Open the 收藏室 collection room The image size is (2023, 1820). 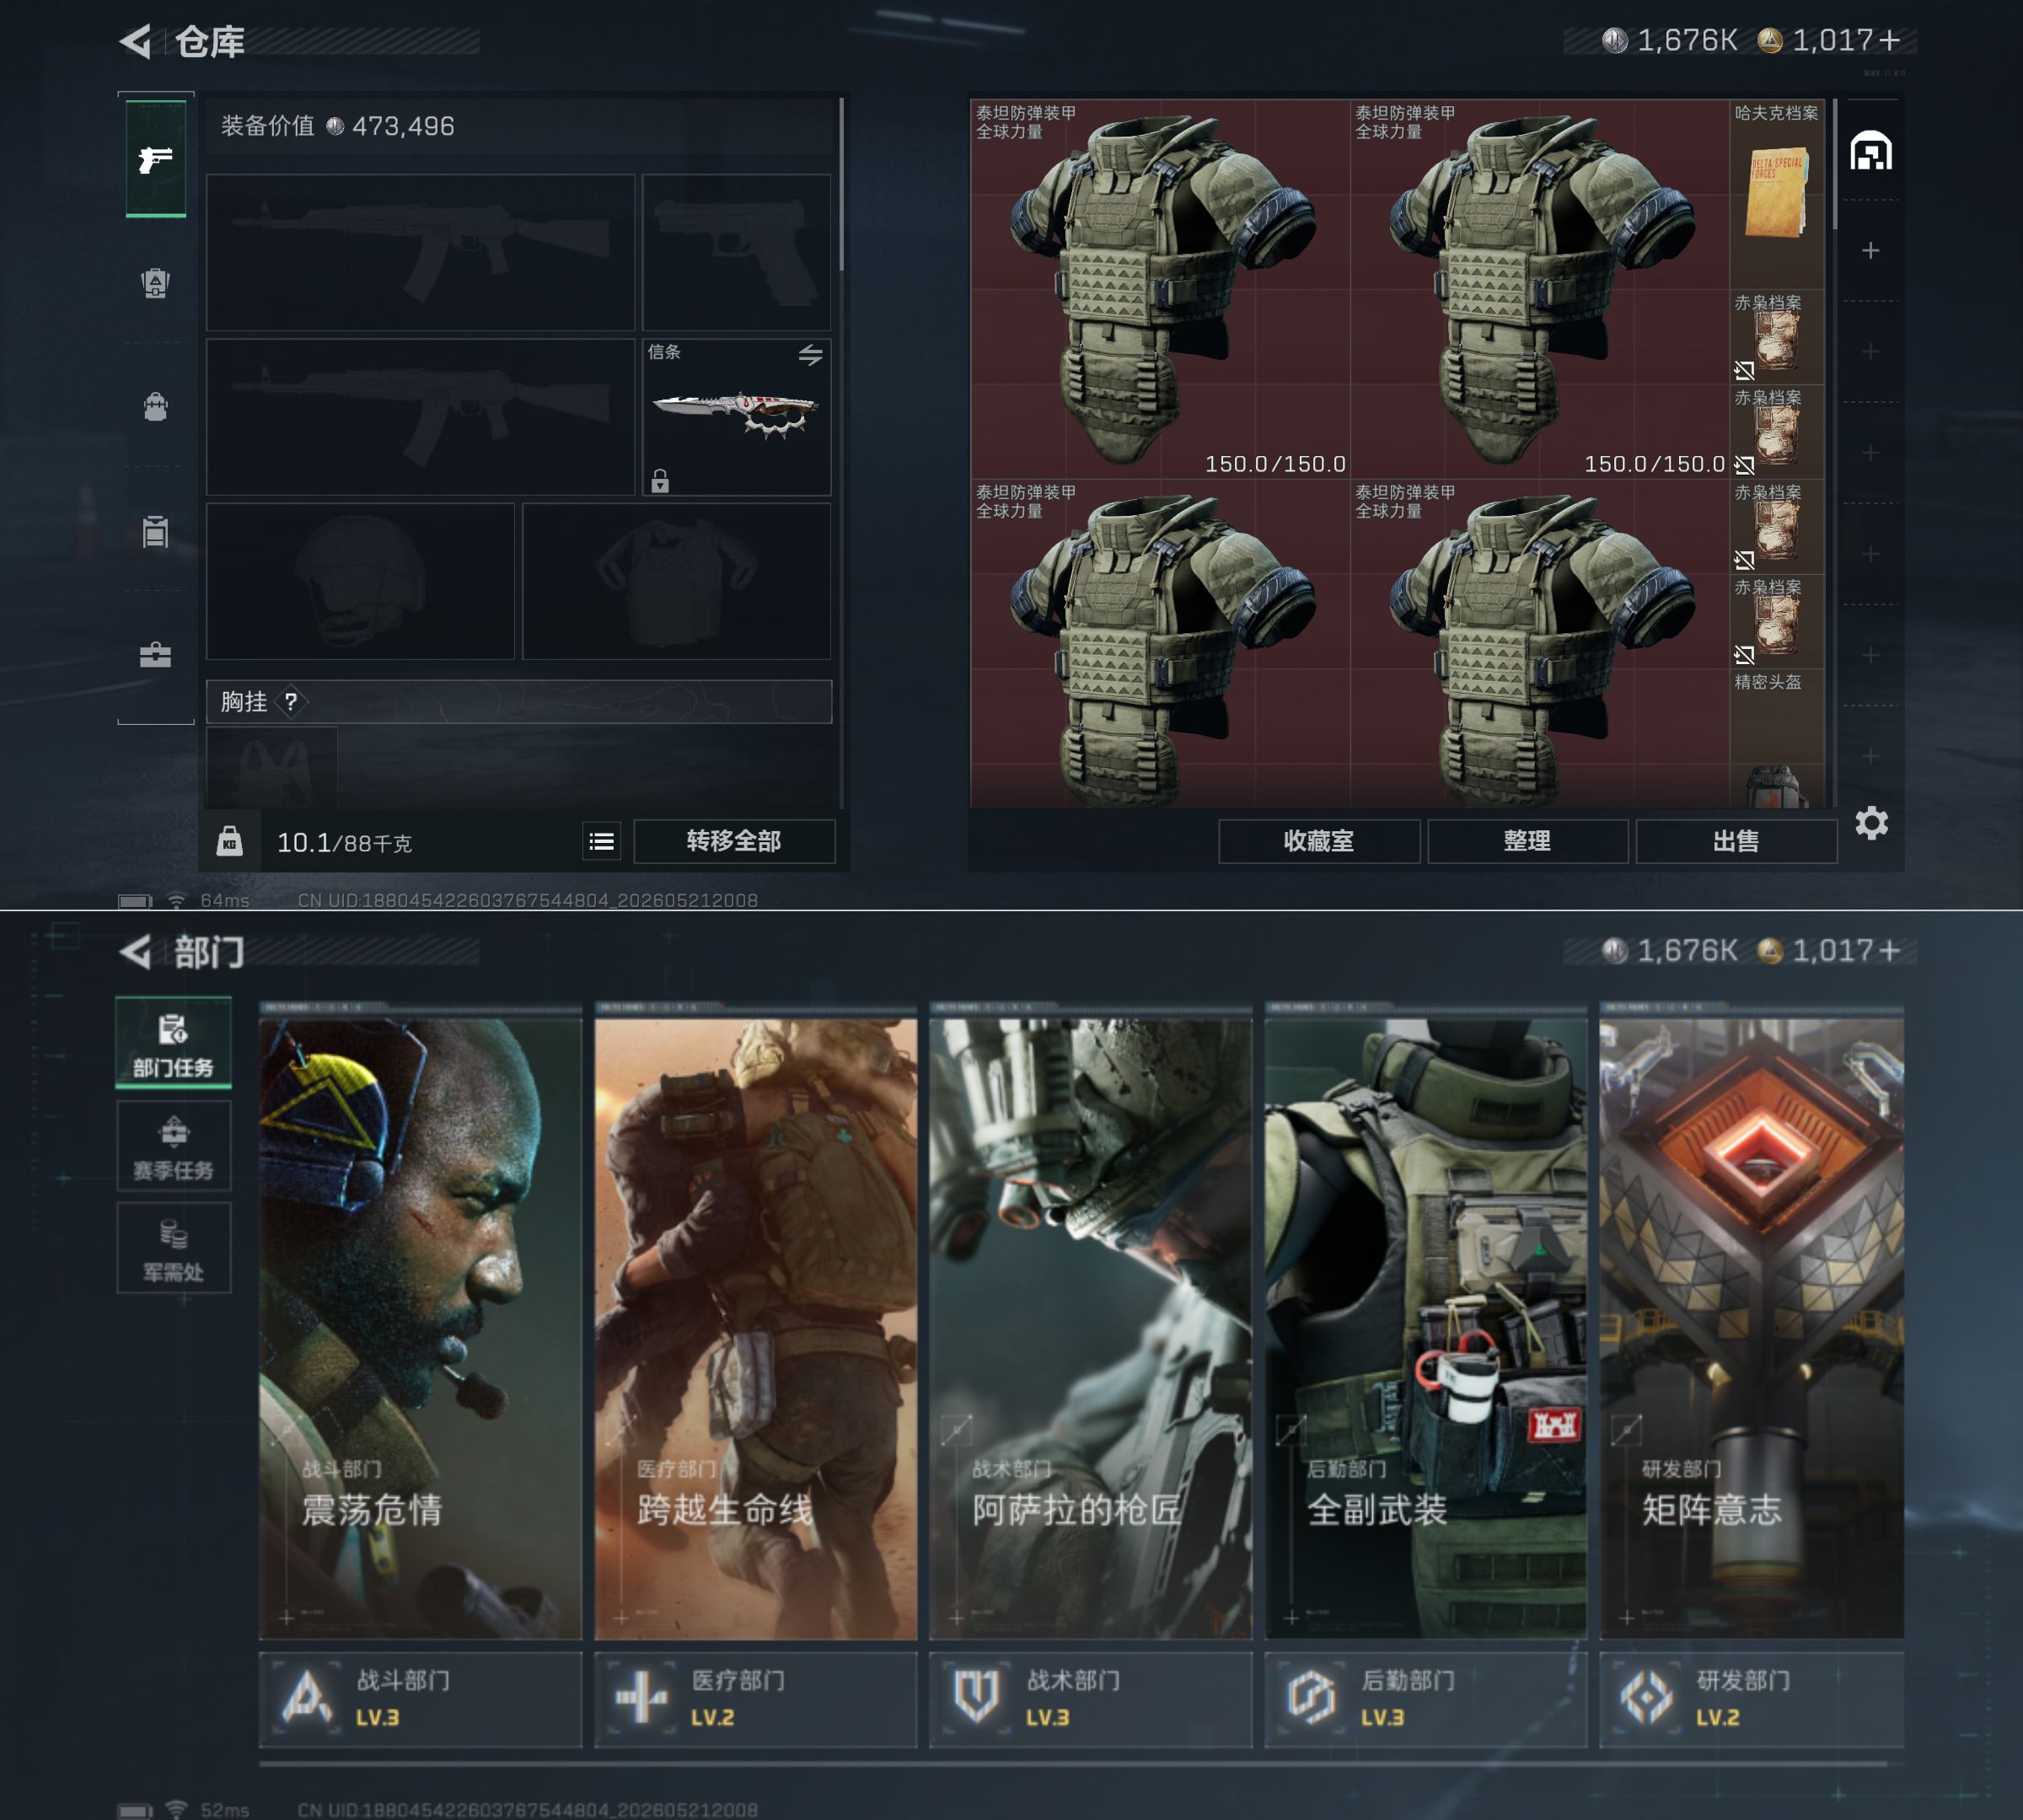pos(1319,841)
